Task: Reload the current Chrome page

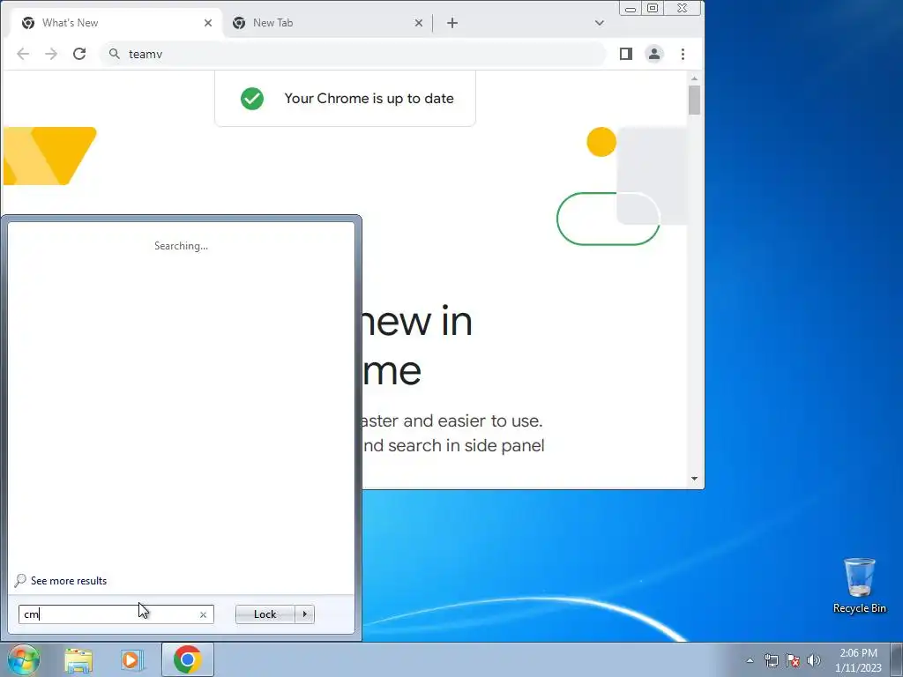Action: pos(79,54)
